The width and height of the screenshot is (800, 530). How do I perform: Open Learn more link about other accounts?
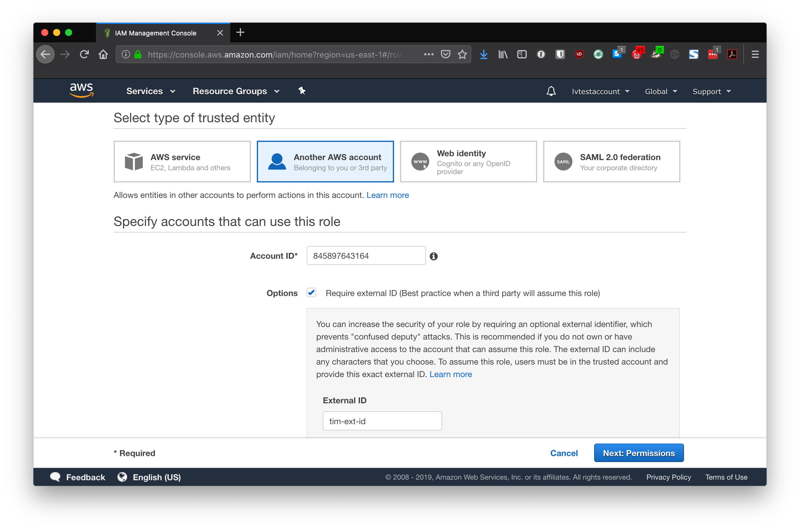click(388, 195)
